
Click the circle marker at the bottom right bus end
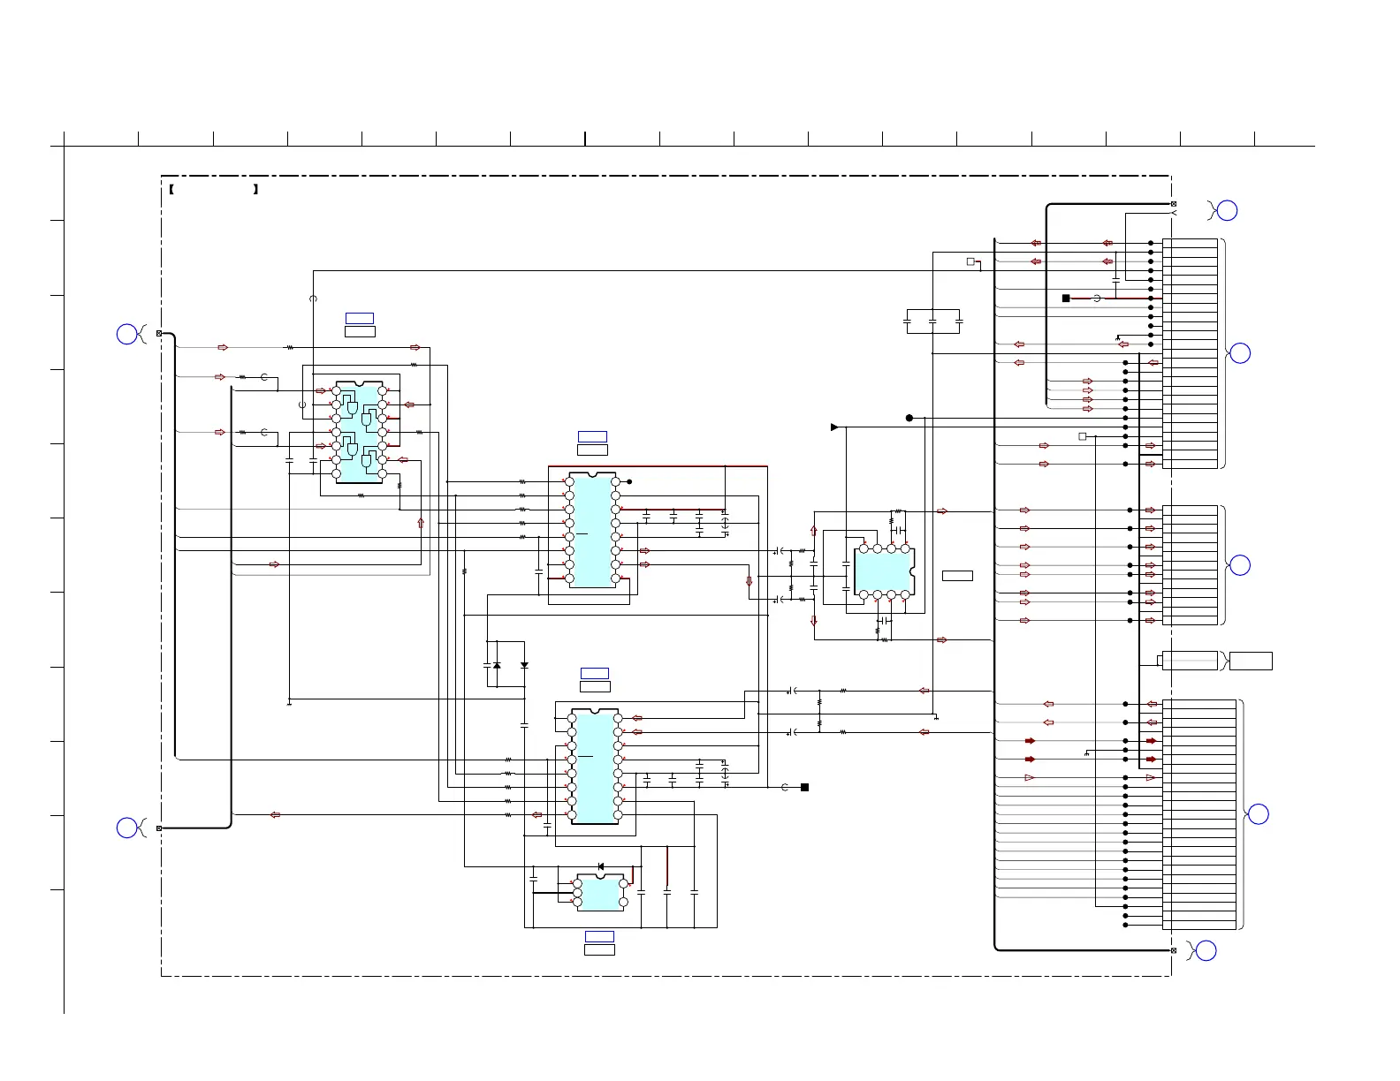(1206, 951)
